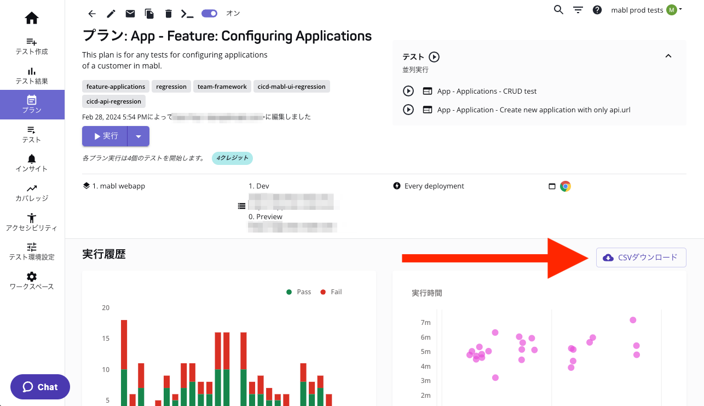
Task: Click the team-framework tag
Action: pyautogui.click(x=222, y=87)
